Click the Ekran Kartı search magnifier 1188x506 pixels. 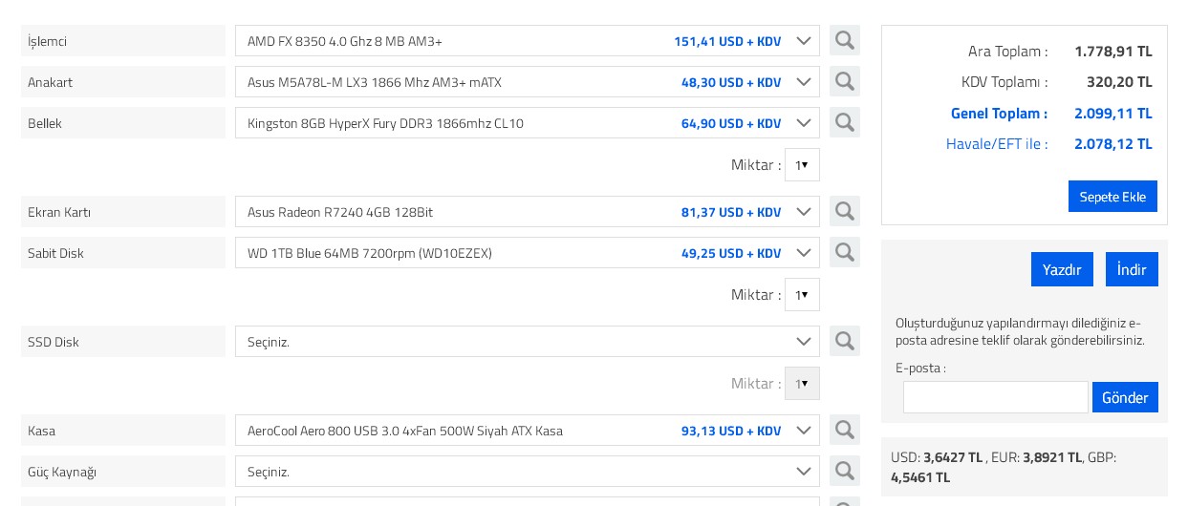click(x=844, y=211)
